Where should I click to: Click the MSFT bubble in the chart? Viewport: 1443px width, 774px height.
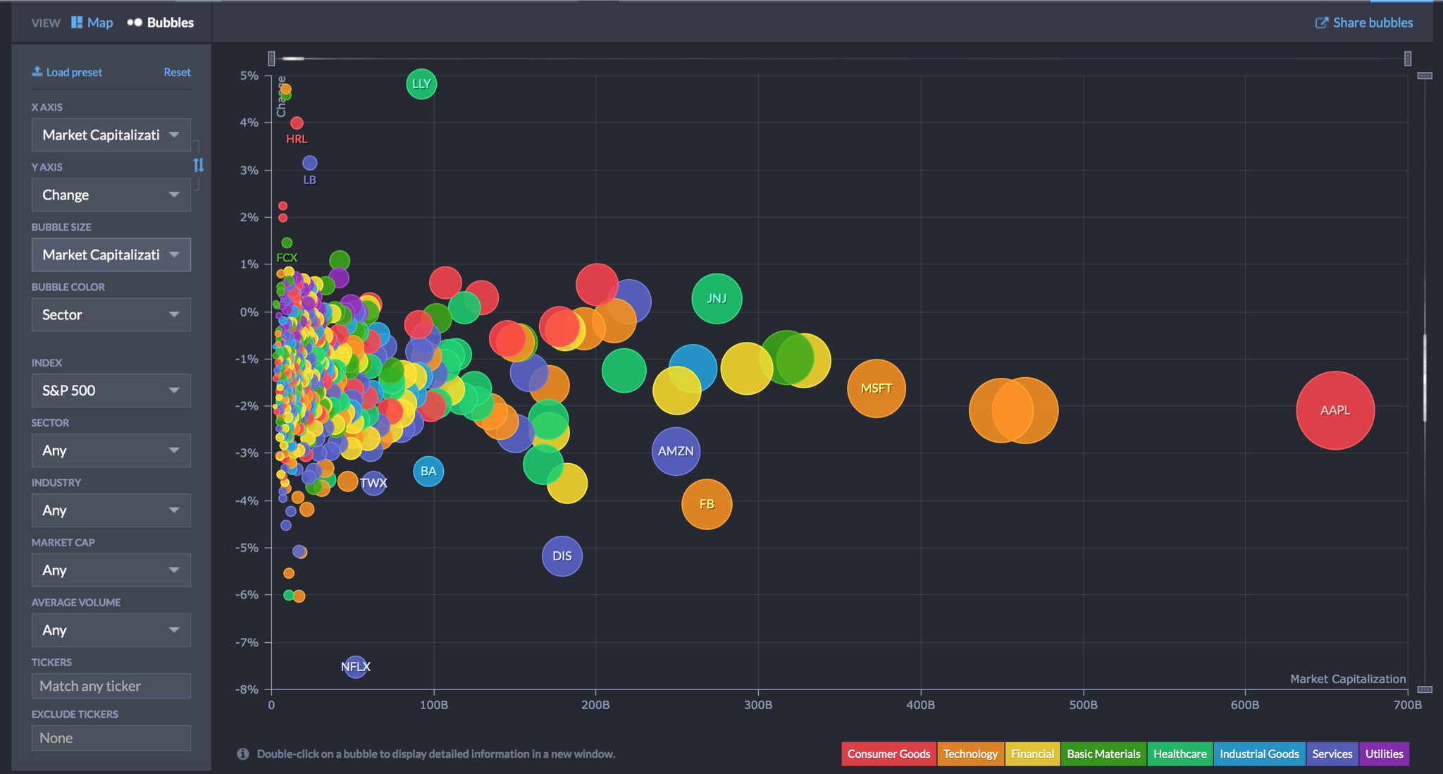click(876, 388)
